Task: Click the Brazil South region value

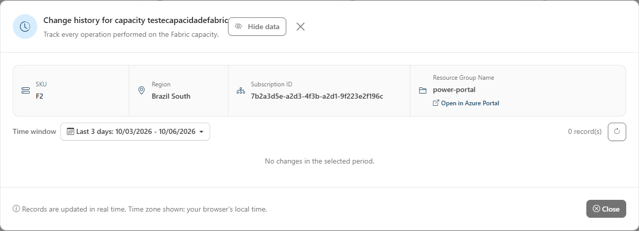Action: [x=171, y=96]
